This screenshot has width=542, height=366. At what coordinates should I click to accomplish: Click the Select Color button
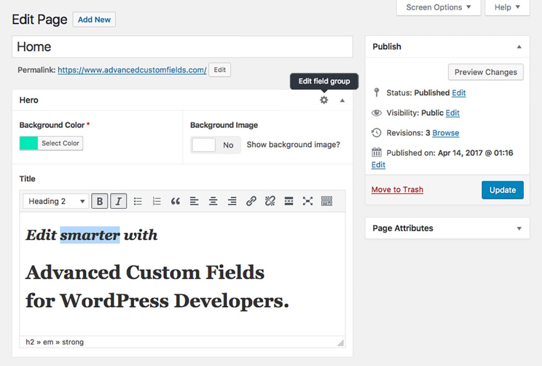click(x=61, y=144)
